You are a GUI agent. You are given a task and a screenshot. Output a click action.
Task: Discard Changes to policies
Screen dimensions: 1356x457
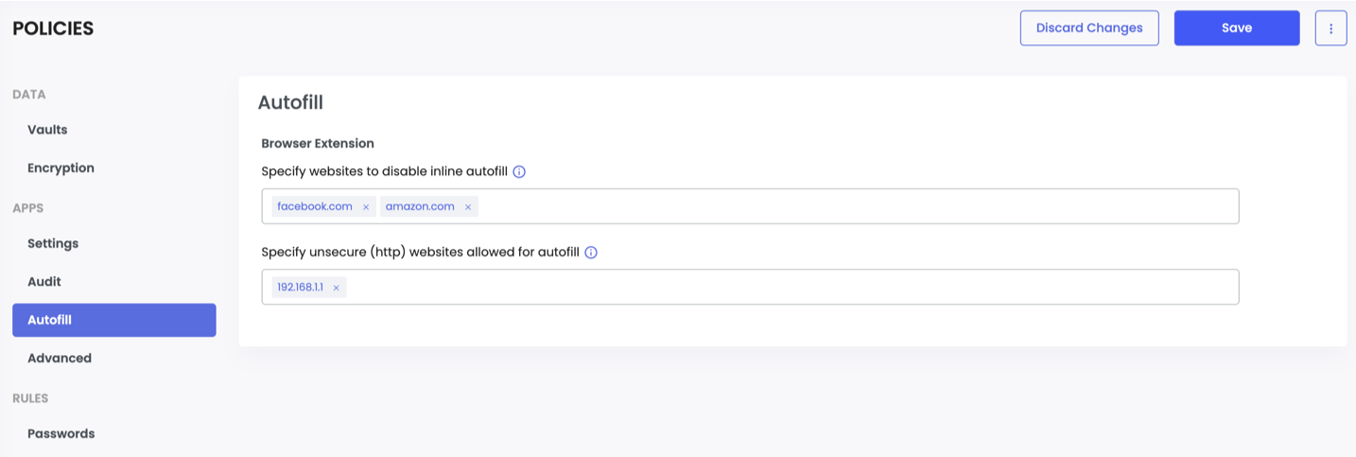click(x=1089, y=28)
